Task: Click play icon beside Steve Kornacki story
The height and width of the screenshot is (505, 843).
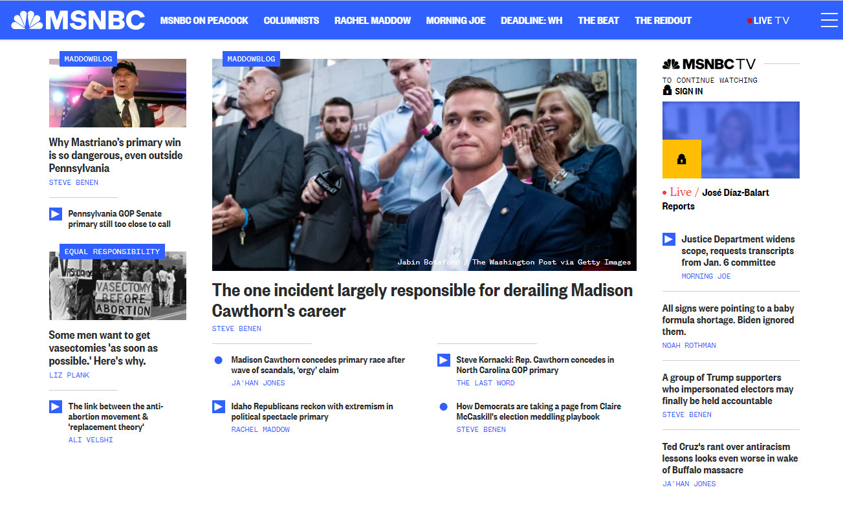Action: click(x=444, y=360)
